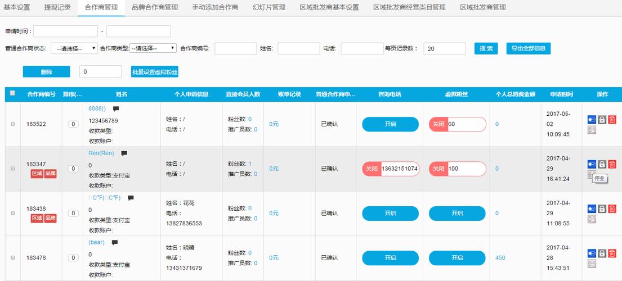Click the 电话 search input field
This screenshot has height=281, width=622.
362,49
